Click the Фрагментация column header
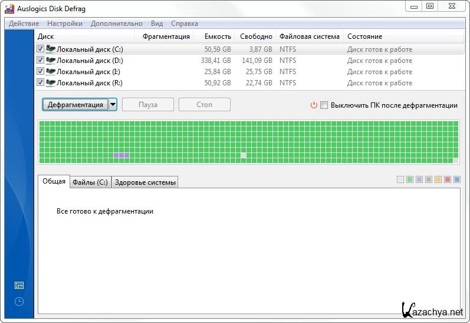 (x=166, y=36)
